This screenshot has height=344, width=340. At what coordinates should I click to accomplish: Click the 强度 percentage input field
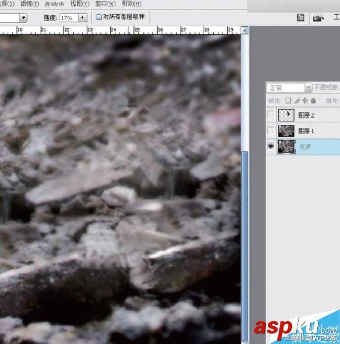coord(68,18)
